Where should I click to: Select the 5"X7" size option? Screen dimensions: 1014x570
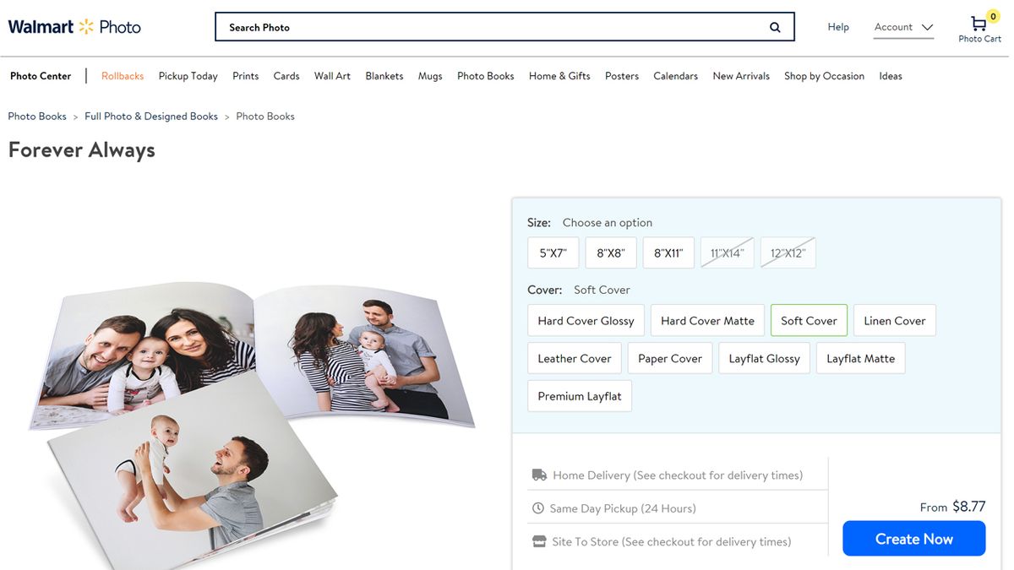(553, 252)
